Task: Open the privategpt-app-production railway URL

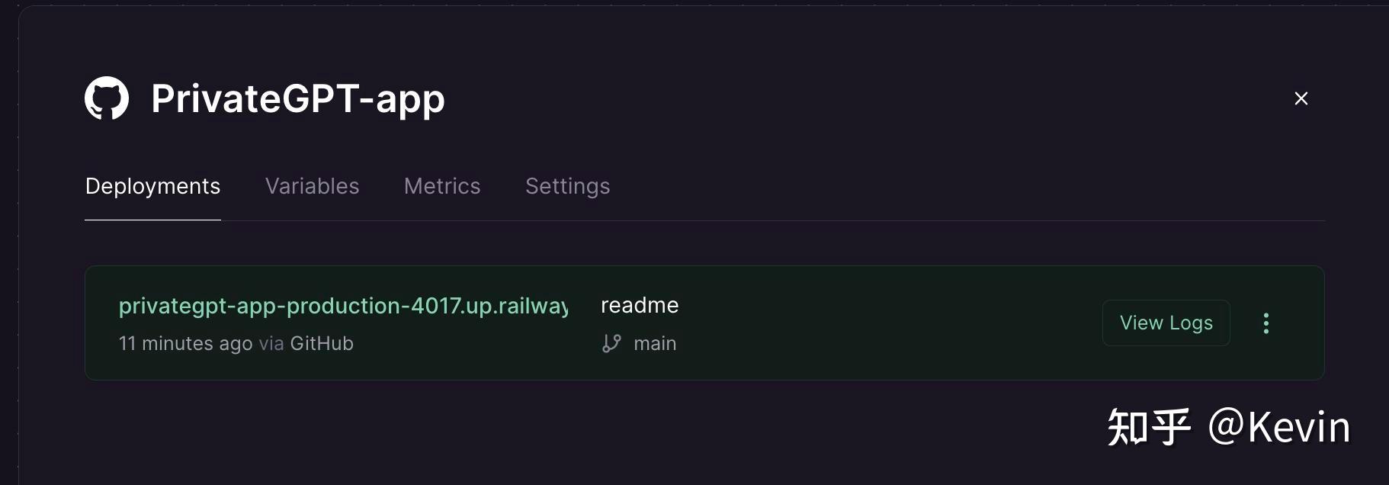Action: click(343, 306)
